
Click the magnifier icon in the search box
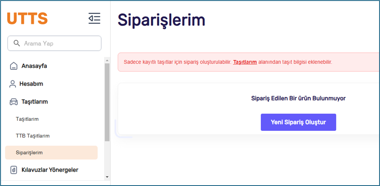[16, 43]
